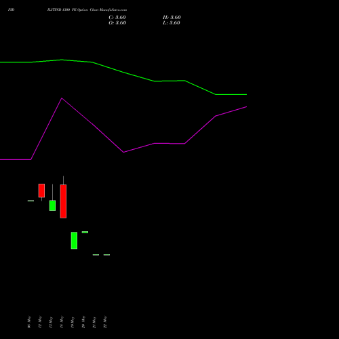Viewport: 339px width, 339px height.
Task: Click the thin green candle above 20 May
Action: (x=85, y=232)
